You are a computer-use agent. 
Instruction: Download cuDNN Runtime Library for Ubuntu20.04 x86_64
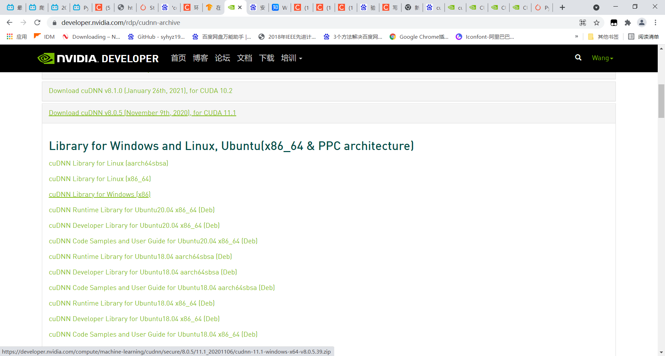click(x=132, y=210)
